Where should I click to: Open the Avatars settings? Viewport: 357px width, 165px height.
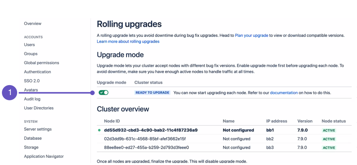coord(31,90)
